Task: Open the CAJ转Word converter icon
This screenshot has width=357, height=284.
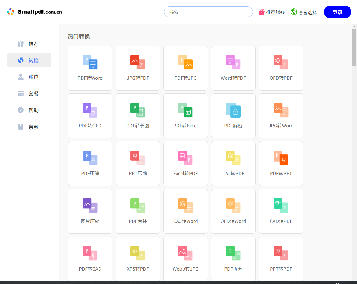Action: point(186,206)
